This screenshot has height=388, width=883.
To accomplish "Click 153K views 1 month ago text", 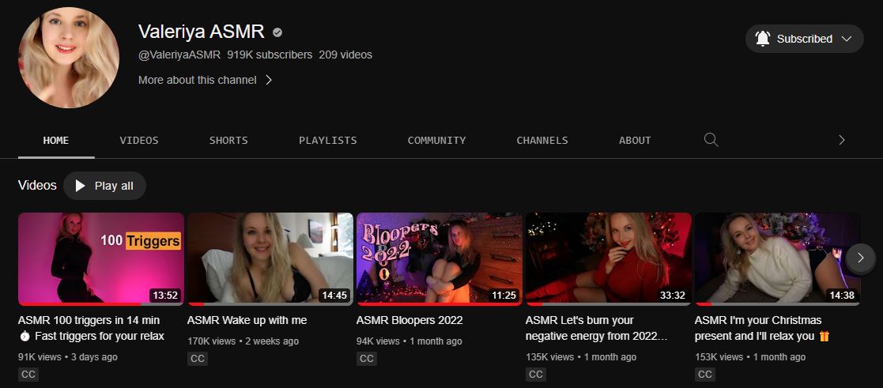I will click(x=750, y=357).
